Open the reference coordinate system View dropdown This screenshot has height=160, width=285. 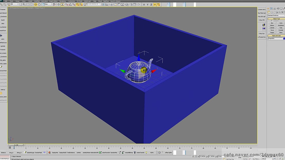click(48, 4)
